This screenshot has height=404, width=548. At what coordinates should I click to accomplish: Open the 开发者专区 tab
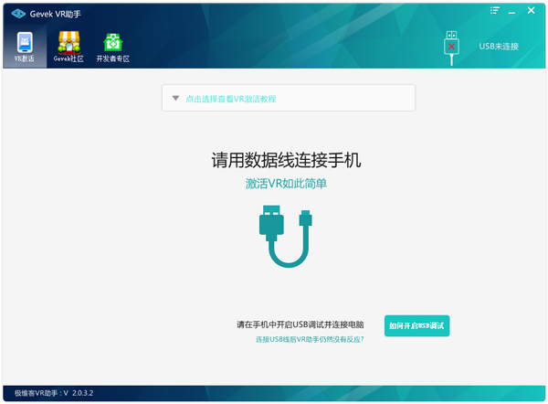point(113,48)
